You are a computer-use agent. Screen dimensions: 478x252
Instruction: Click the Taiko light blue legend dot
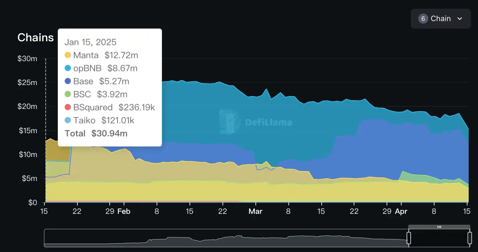(x=68, y=120)
